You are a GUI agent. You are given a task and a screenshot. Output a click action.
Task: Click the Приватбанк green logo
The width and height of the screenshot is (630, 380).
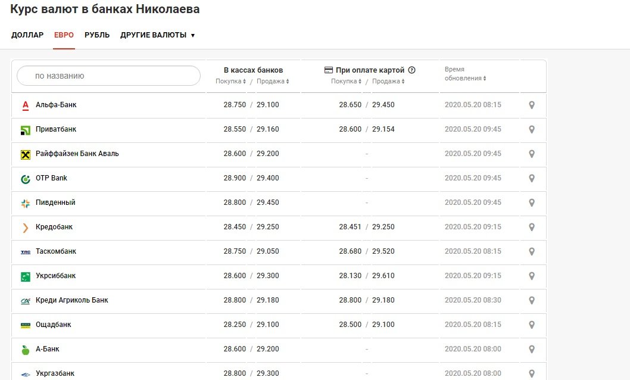pyautogui.click(x=26, y=130)
